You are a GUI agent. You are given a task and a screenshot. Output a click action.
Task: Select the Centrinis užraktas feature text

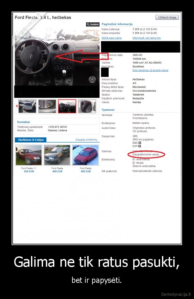point(143,115)
